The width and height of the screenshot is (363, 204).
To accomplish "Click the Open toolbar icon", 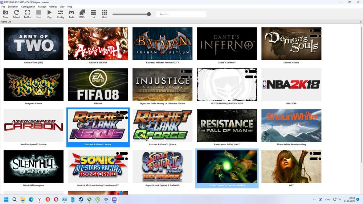I will tap(5, 14).
